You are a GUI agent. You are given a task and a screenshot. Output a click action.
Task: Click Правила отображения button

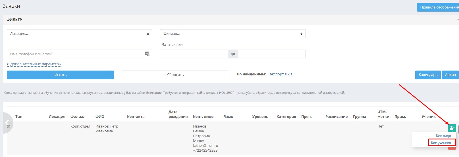tap(438, 7)
